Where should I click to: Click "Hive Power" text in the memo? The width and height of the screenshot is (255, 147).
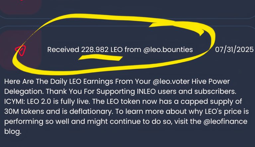(x=211, y=81)
